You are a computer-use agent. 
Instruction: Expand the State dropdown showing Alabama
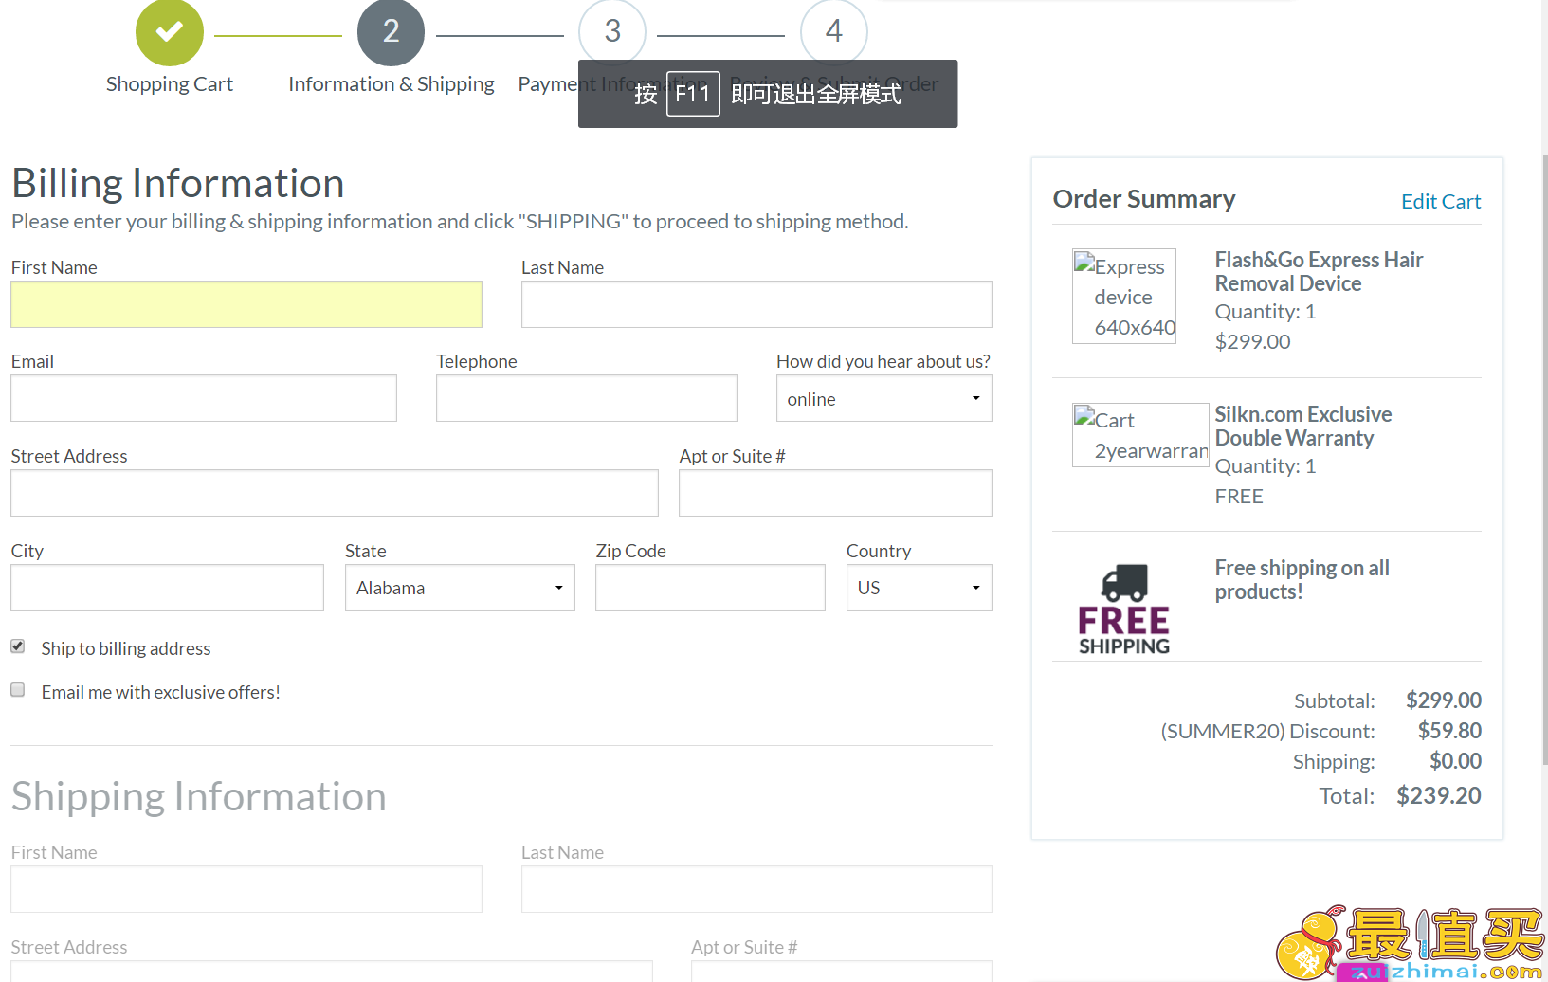pyautogui.click(x=460, y=588)
